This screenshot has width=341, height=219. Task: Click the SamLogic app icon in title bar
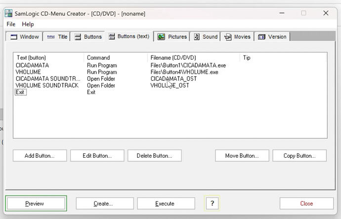point(8,13)
